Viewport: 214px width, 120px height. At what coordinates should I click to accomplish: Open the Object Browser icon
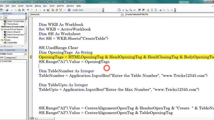(x=61, y=10)
